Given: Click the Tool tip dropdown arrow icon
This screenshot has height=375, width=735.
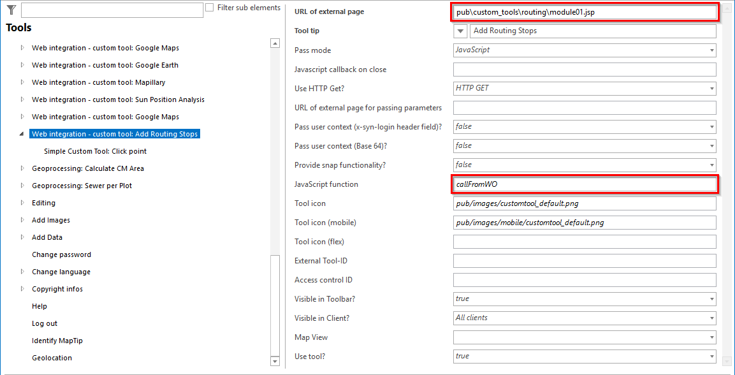Looking at the screenshot, I should point(460,30).
